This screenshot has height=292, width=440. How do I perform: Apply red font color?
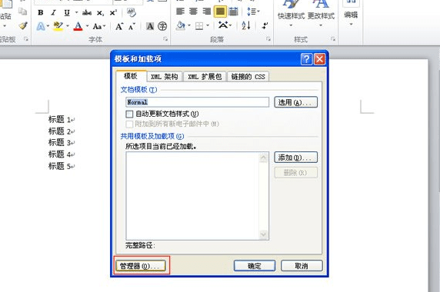tap(78, 26)
